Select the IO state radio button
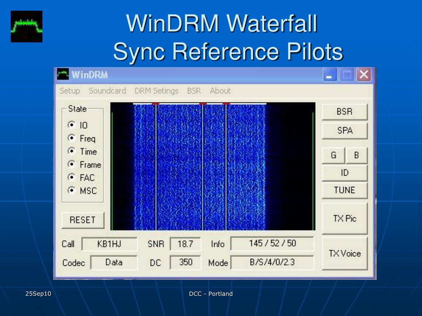The width and height of the screenshot is (422, 316). pyautogui.click(x=71, y=125)
